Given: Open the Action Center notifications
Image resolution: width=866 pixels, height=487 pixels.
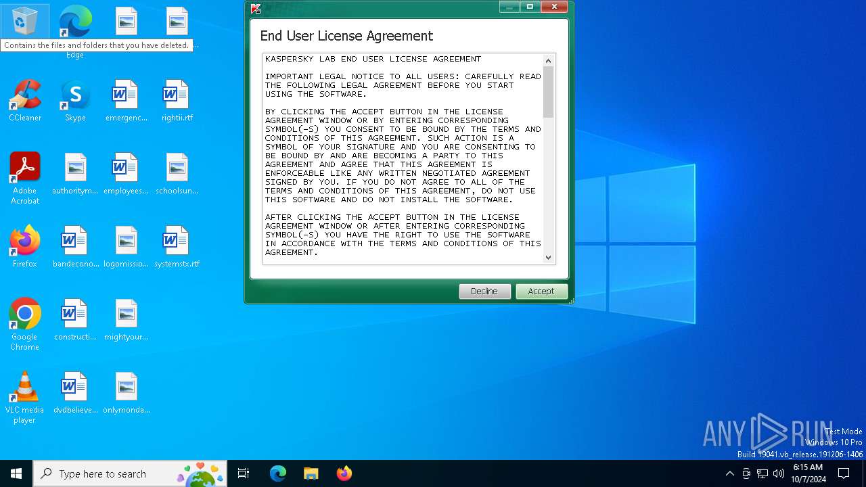Looking at the screenshot, I should (844, 473).
